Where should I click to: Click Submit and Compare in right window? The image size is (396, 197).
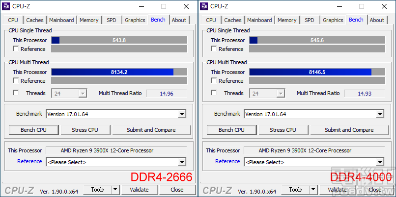(349, 130)
